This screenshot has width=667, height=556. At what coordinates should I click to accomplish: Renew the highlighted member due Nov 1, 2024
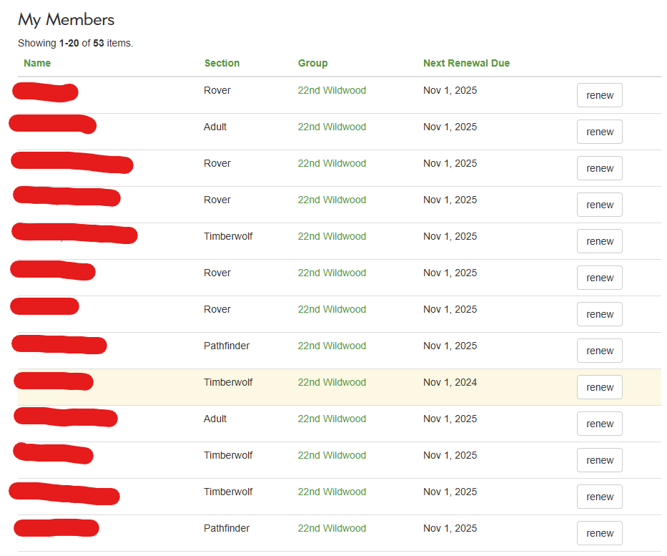coord(599,387)
